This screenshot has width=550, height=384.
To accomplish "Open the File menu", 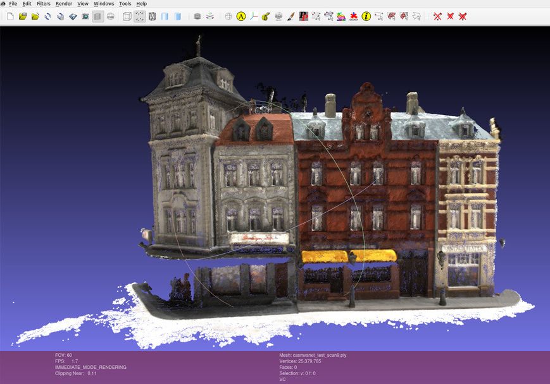I will point(13,4).
